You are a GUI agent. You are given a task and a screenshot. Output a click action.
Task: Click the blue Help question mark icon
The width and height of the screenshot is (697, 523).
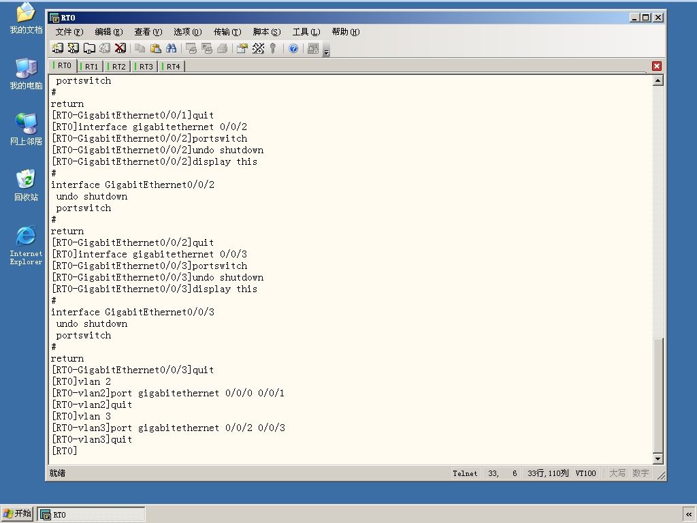click(x=293, y=48)
